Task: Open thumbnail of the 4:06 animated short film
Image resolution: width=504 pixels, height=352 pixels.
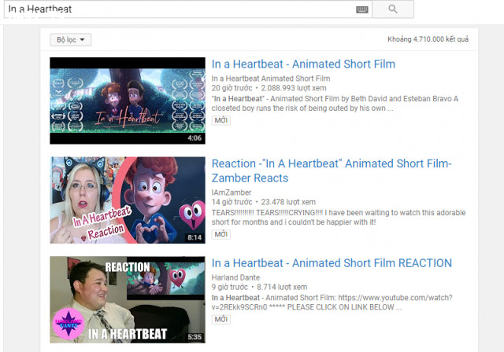Action: click(128, 101)
